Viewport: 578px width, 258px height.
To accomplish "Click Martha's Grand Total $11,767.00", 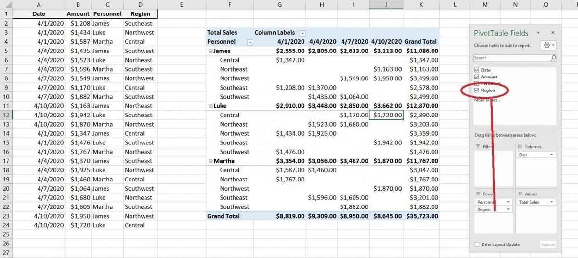I will [x=421, y=161].
